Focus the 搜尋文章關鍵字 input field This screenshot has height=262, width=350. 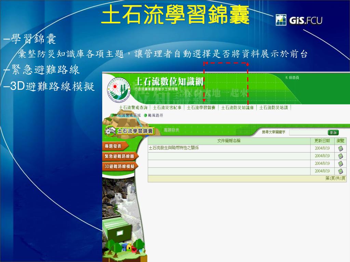[x=308, y=133]
